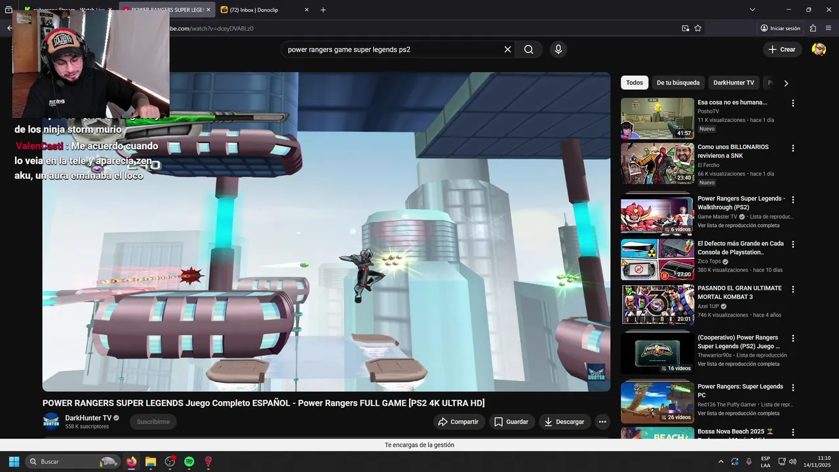Open more actions three-dot menu below video
Screen dimensions: 839x472
click(602, 422)
